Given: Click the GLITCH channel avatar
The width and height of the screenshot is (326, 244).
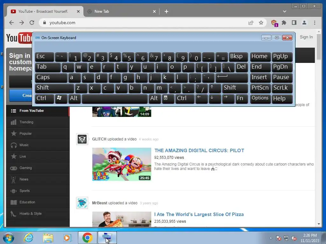Looking at the screenshot, I should [x=82, y=139].
